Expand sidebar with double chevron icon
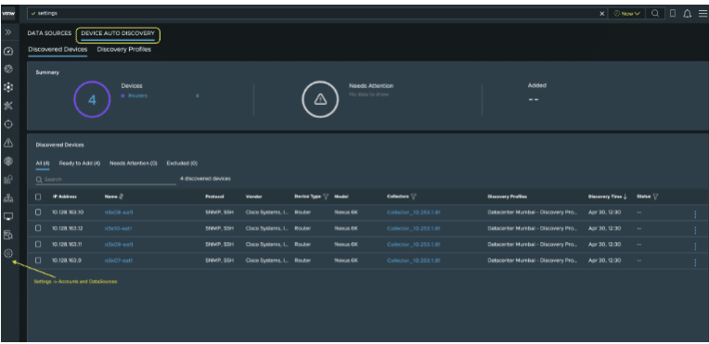 pyautogui.click(x=8, y=32)
